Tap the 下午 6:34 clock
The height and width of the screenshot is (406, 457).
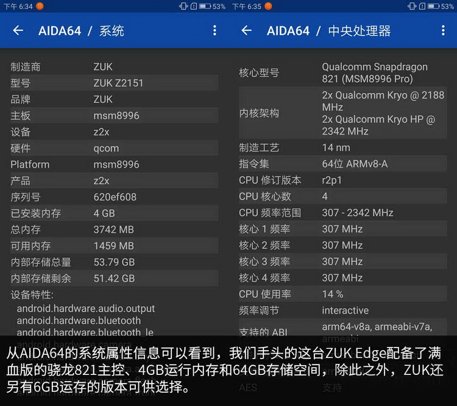click(18, 7)
